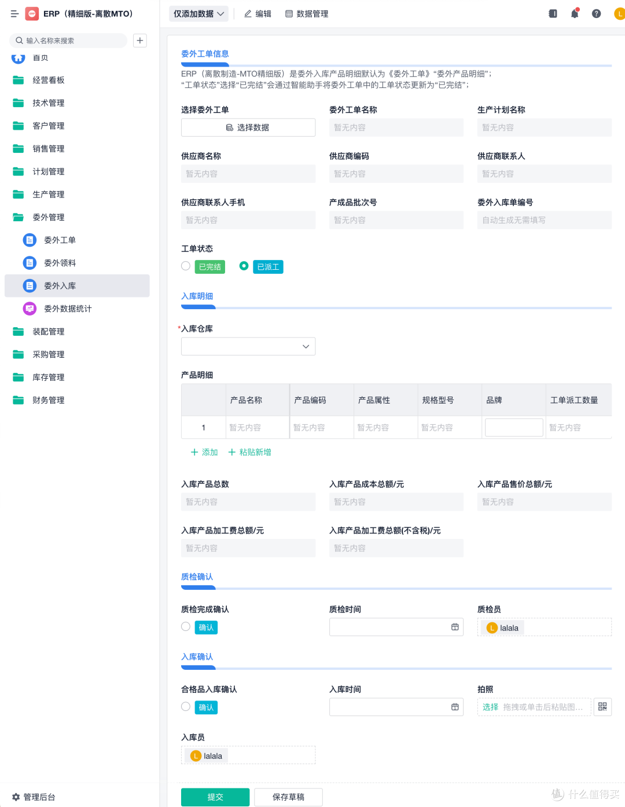Click the calendar icon in 质检时间

455,627
